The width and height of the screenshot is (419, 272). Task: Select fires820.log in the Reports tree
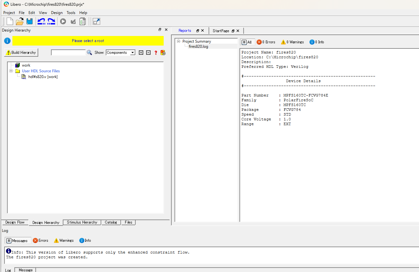(198, 47)
